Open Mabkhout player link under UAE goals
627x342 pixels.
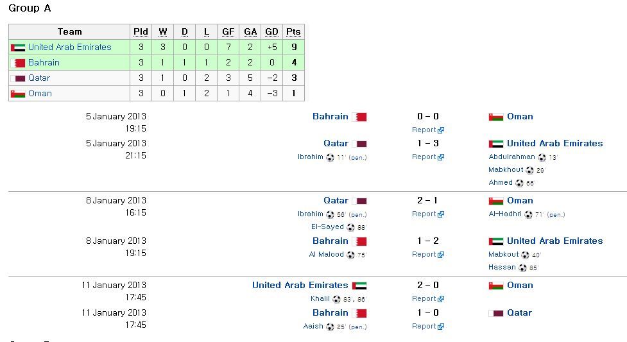pyautogui.click(x=506, y=169)
